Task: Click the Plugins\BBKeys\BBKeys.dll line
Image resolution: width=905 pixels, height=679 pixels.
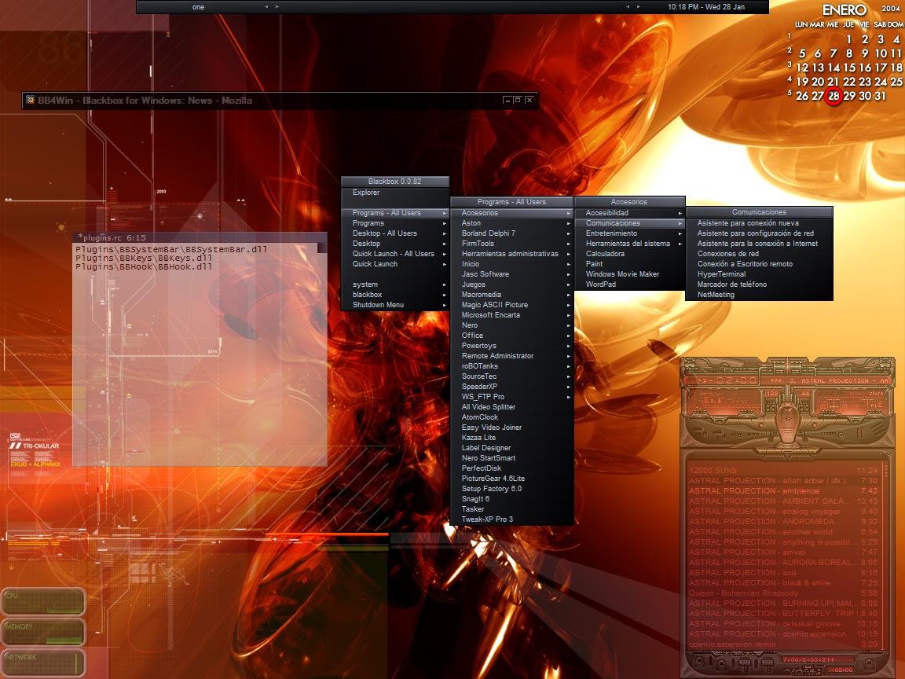Action: tap(144, 258)
